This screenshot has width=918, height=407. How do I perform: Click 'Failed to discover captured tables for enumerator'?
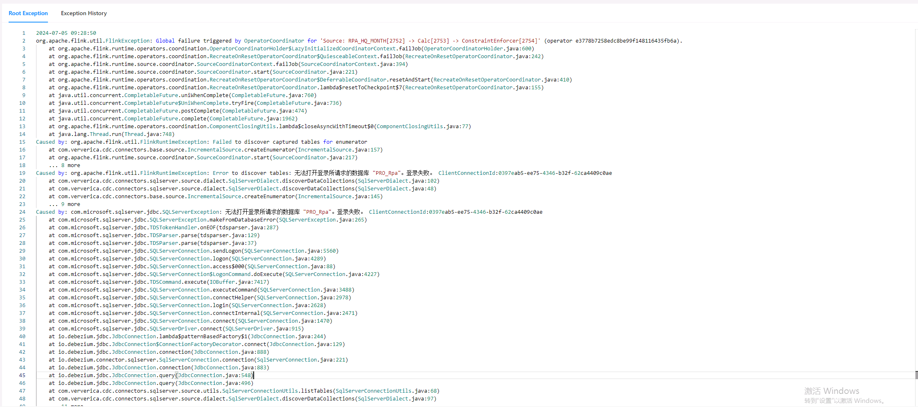tap(290, 142)
